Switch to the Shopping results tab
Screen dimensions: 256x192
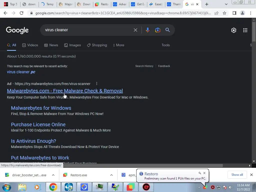coord(97,45)
